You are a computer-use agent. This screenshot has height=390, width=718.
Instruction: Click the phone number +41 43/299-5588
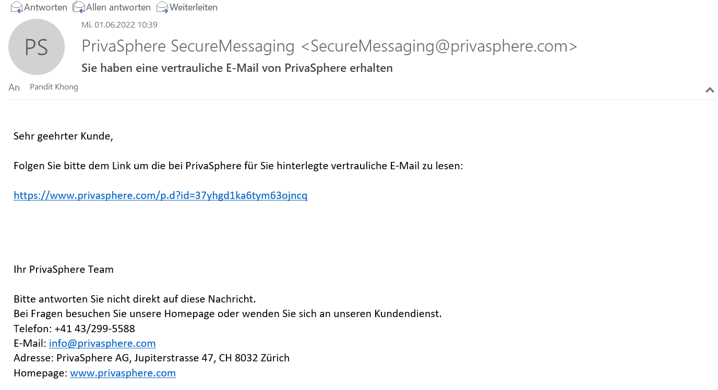[x=94, y=329]
